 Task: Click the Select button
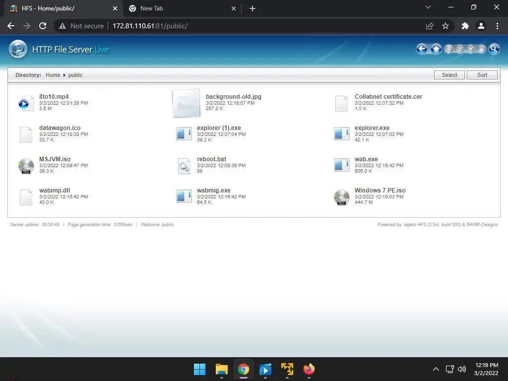449,75
